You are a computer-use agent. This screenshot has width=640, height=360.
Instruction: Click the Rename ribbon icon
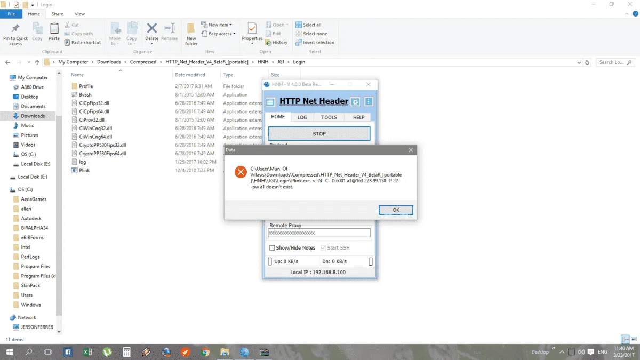[170, 32]
